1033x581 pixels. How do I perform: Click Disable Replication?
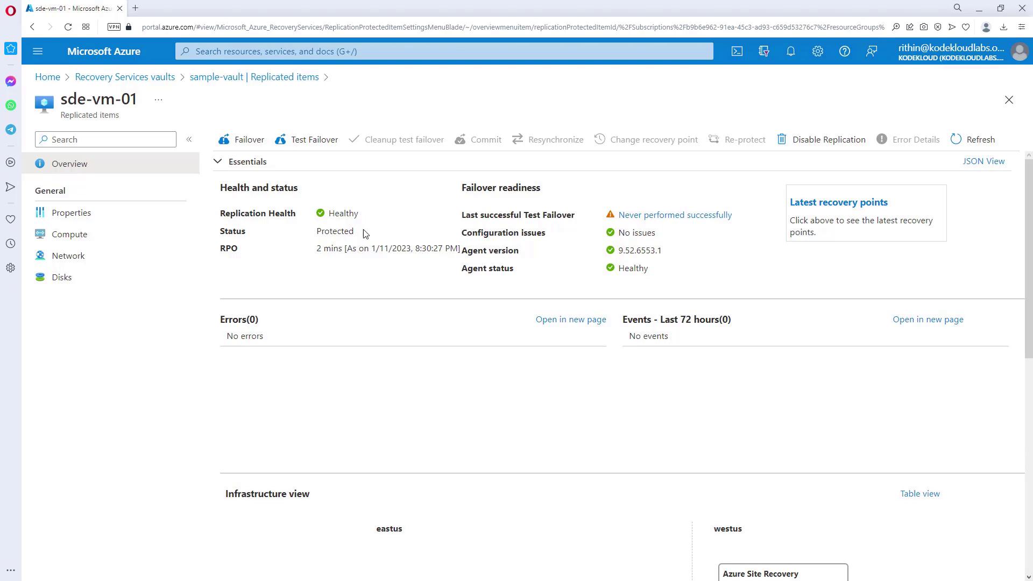coord(821,139)
